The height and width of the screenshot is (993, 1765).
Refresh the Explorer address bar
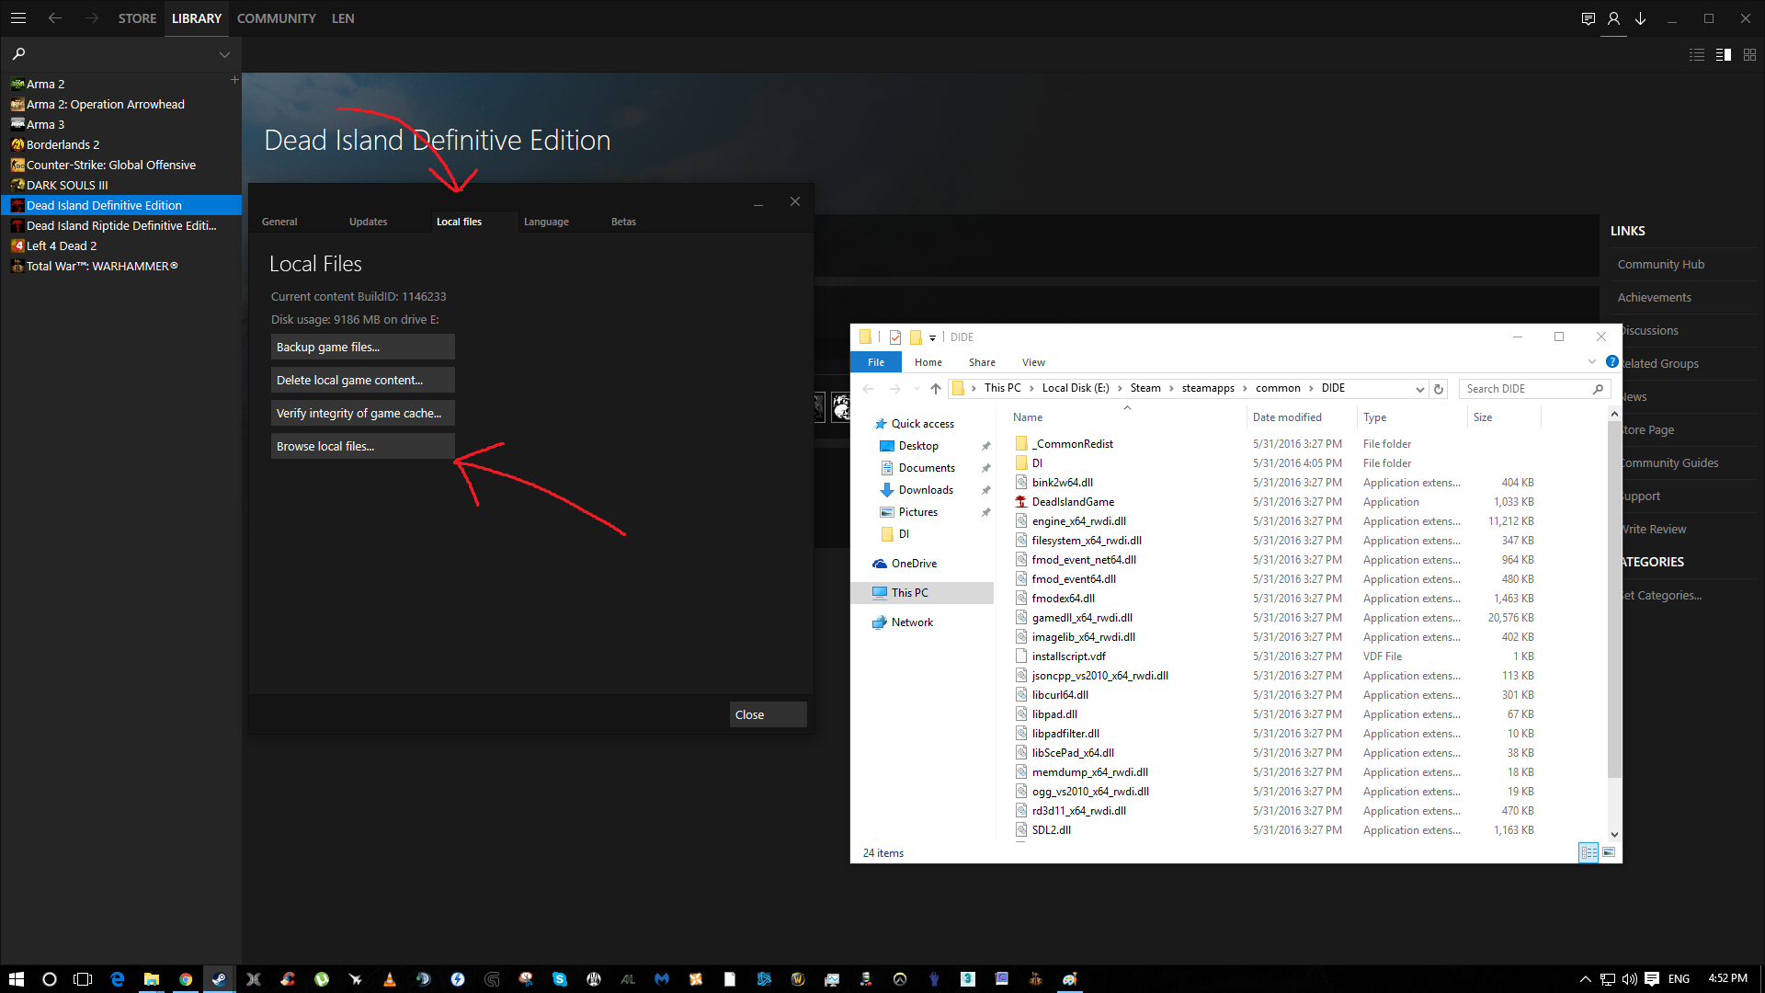pyautogui.click(x=1439, y=389)
